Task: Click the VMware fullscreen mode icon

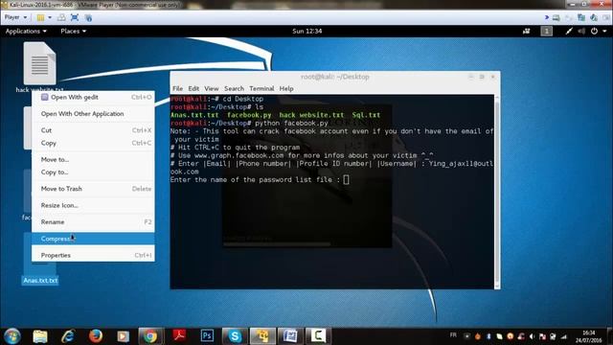Action: [75, 17]
